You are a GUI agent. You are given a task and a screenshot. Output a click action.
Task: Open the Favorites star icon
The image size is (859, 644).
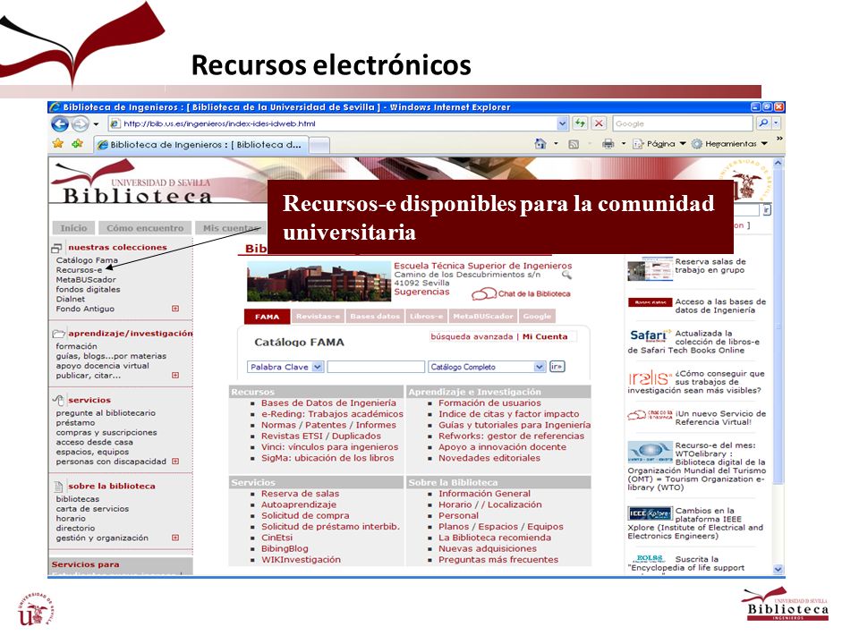[x=57, y=144]
